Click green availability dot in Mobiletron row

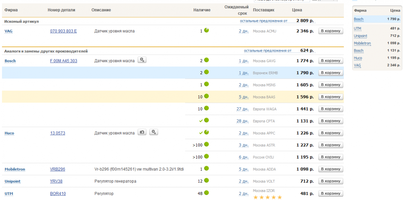207,168
